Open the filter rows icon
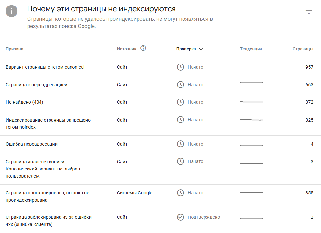321x233 pixels. click(309, 12)
